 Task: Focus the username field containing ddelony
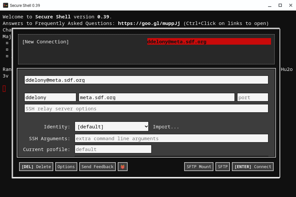click(x=50, y=97)
